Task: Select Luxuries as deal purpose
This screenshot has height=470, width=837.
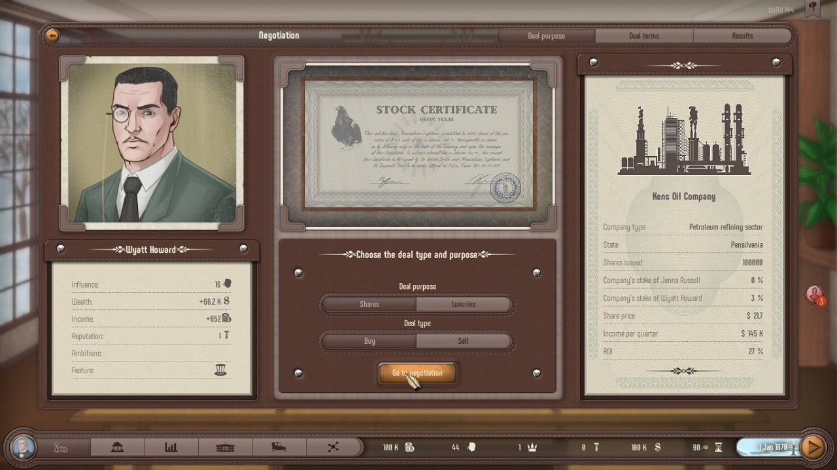Action: click(x=464, y=304)
